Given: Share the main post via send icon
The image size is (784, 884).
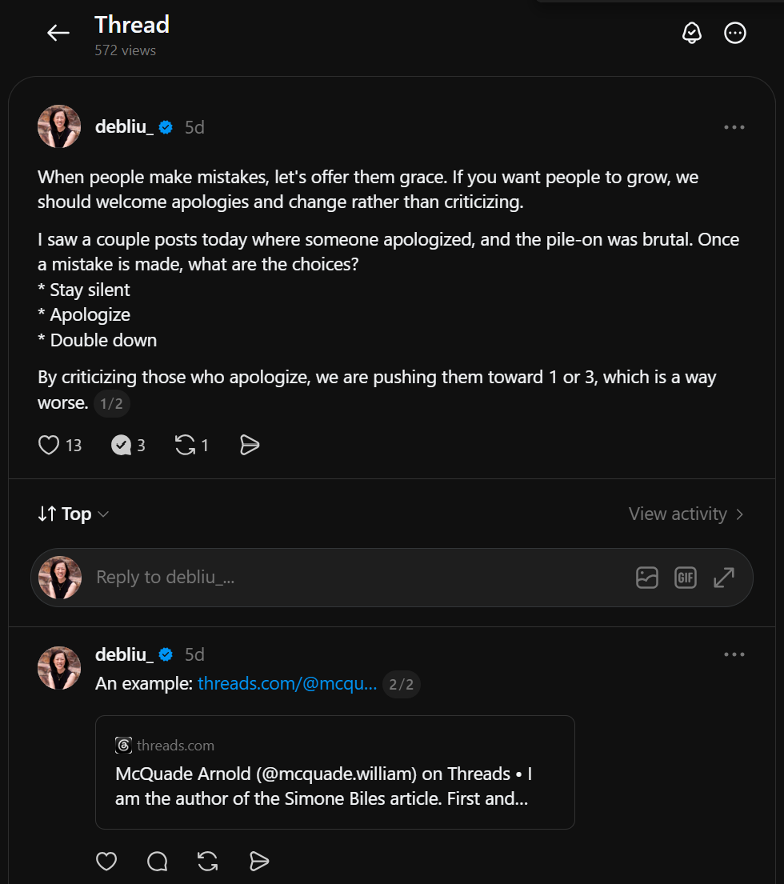Looking at the screenshot, I should tap(249, 445).
